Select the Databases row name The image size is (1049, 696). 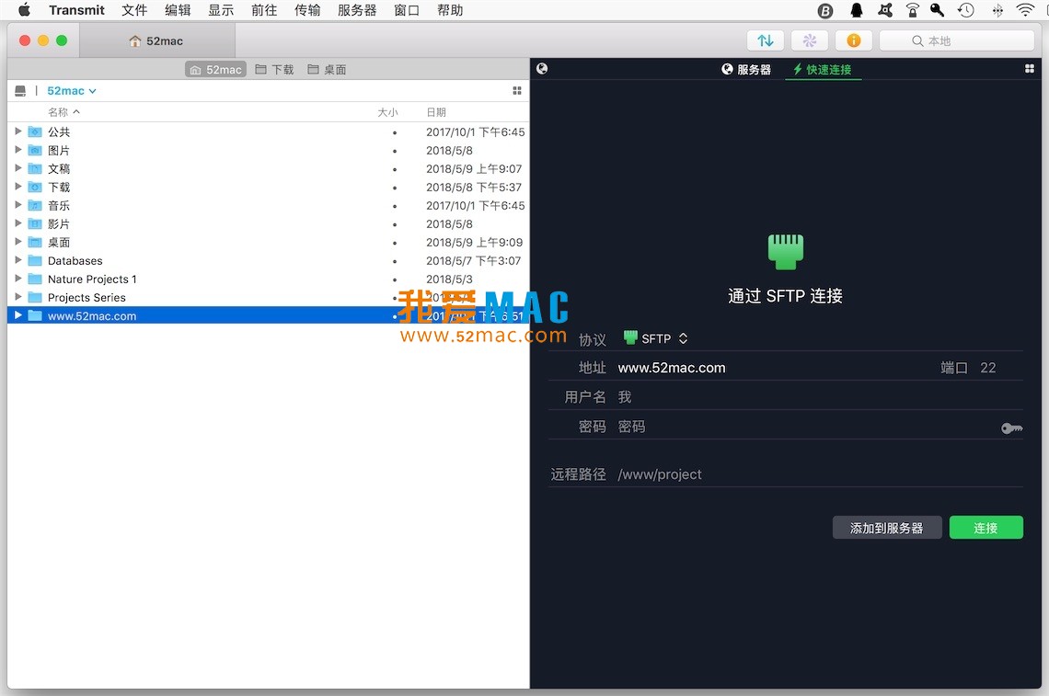[x=75, y=261]
